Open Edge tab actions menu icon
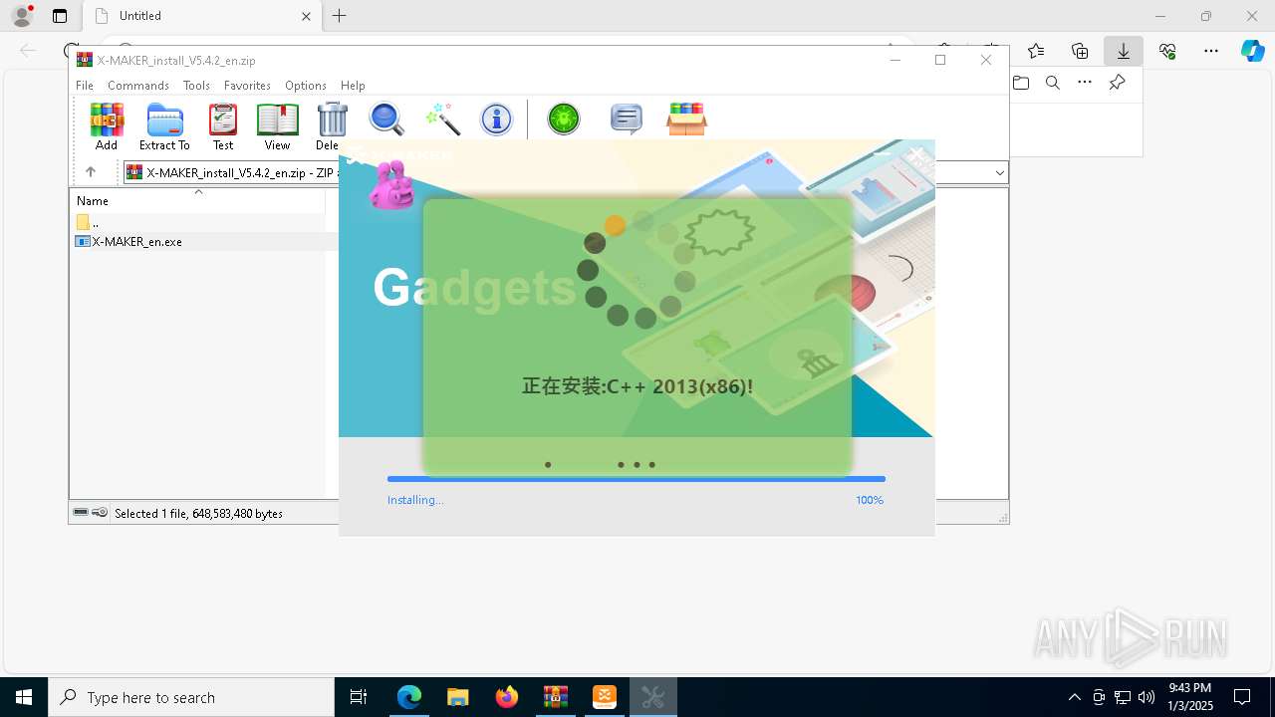The image size is (1275, 717). pos(60,16)
